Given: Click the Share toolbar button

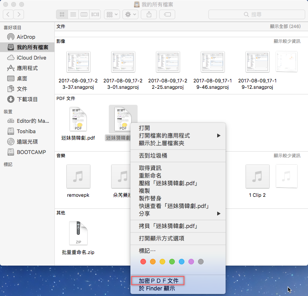Looking at the screenshot, I should pyautogui.click(x=149, y=14).
